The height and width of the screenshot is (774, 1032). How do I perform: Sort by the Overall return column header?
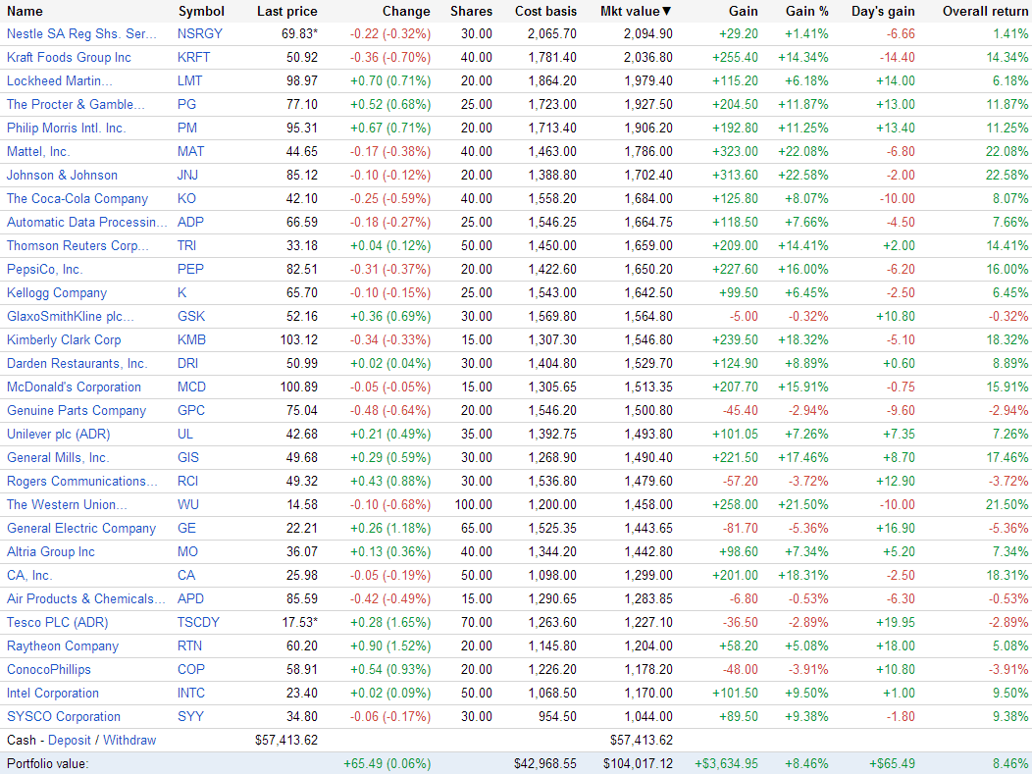pos(985,11)
